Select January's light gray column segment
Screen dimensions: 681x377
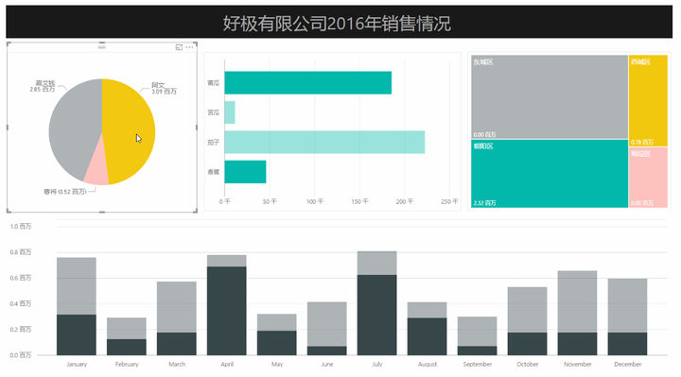[x=77, y=286]
